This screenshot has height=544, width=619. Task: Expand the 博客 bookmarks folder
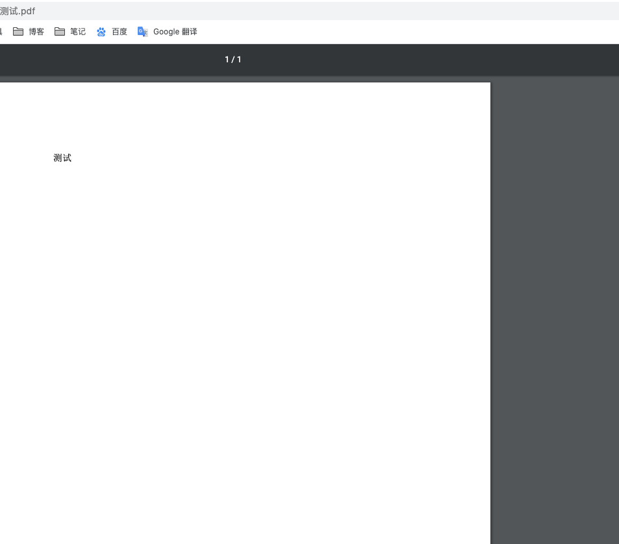coord(29,31)
